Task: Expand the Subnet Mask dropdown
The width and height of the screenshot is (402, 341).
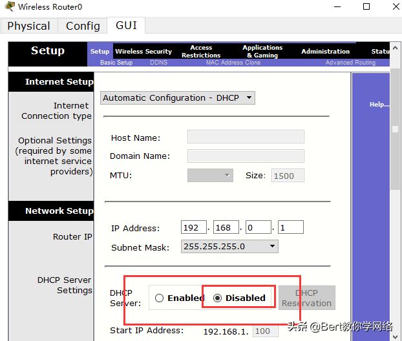Action: pos(229,247)
